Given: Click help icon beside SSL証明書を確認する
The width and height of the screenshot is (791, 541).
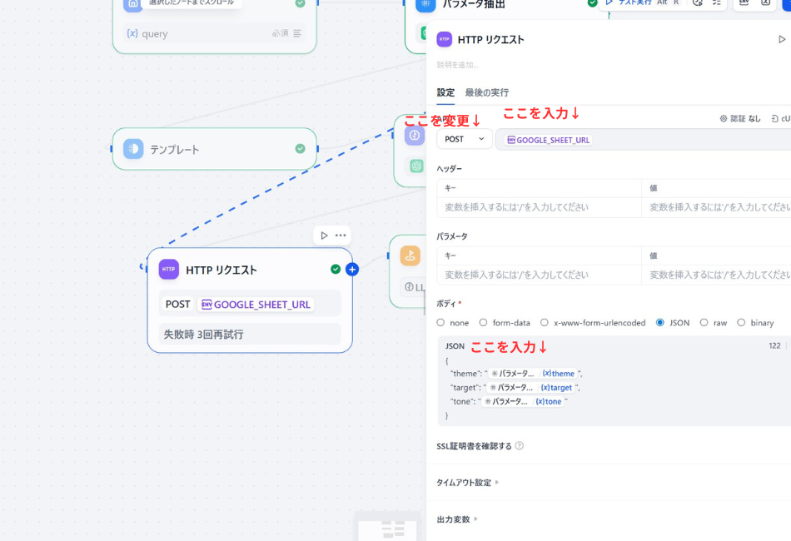Looking at the screenshot, I should (520, 445).
